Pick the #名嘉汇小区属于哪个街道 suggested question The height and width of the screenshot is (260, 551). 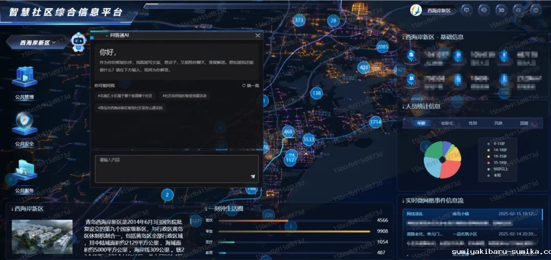pos(125,95)
